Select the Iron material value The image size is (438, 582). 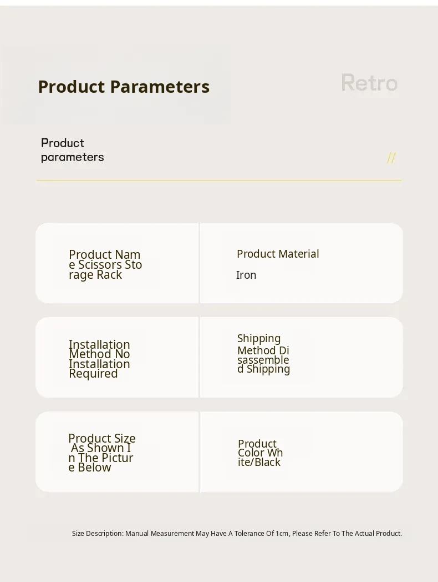pyautogui.click(x=246, y=275)
